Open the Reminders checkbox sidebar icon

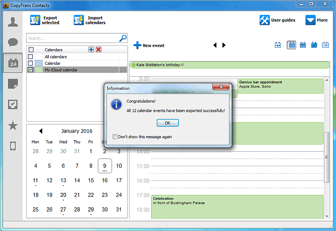coord(13,104)
